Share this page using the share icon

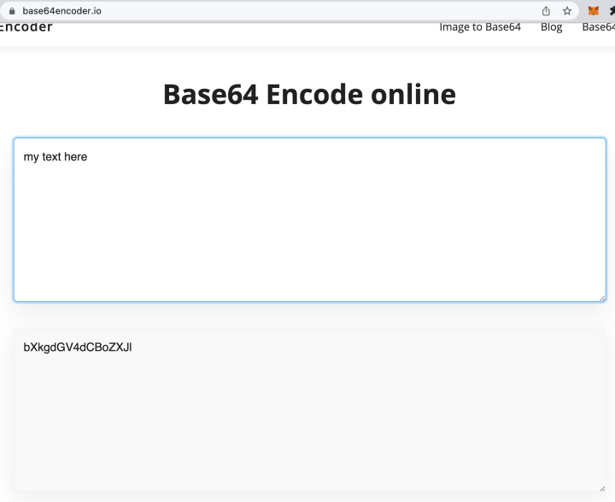(546, 11)
